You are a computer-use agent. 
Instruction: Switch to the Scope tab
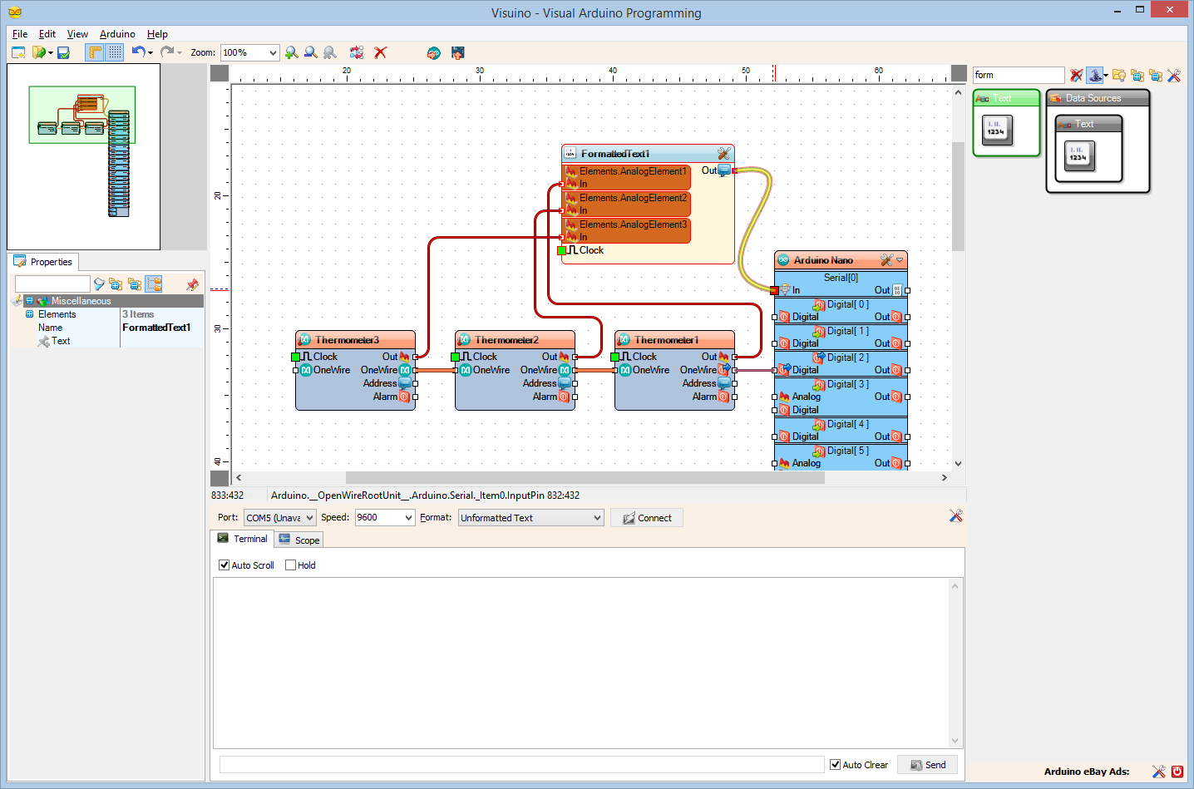tap(299, 540)
